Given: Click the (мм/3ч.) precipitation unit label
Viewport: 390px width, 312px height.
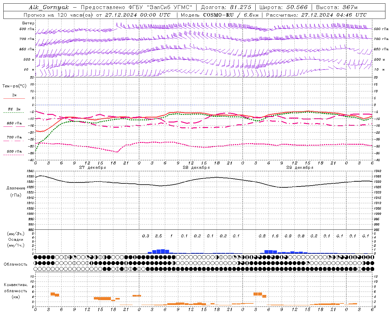Looking at the screenshot, I should [16, 234].
